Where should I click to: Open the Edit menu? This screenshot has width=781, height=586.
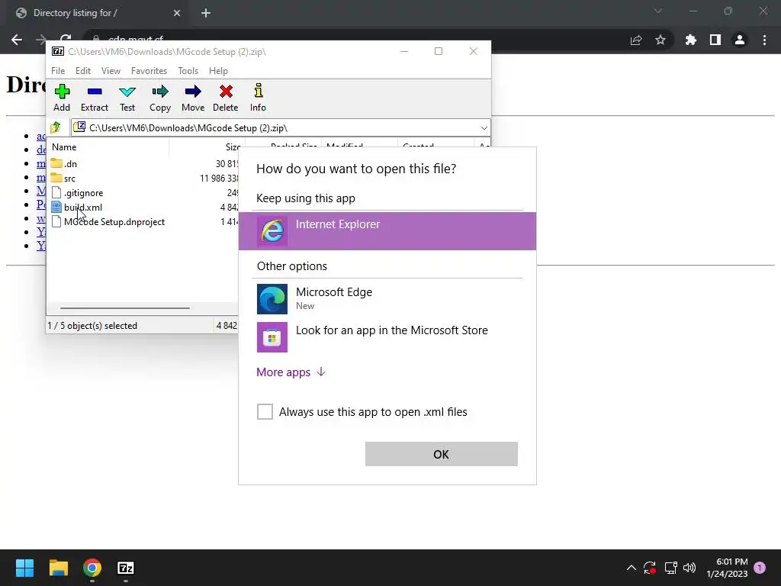coord(82,71)
